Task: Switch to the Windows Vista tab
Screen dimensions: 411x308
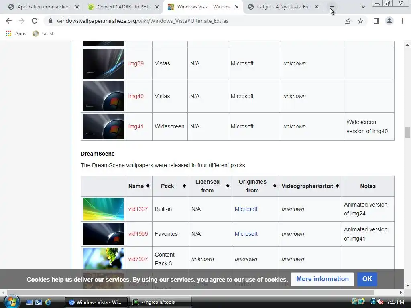Action: click(x=203, y=7)
